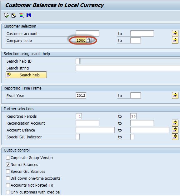
Task: Open multiple selection for Special G/L Indicator
Action: coord(175,137)
